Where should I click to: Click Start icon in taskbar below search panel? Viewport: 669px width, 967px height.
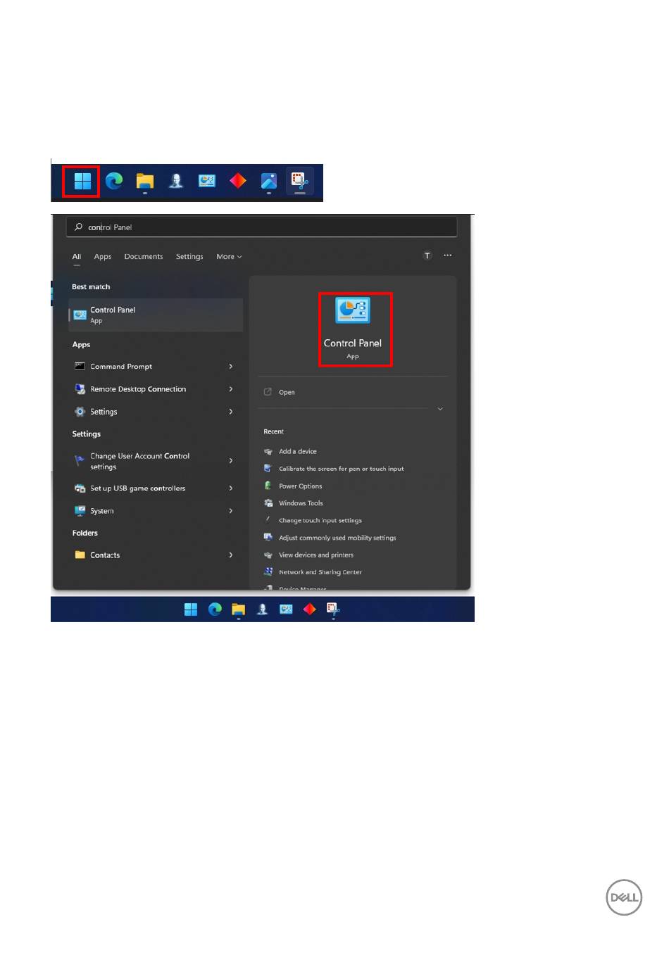[191, 609]
